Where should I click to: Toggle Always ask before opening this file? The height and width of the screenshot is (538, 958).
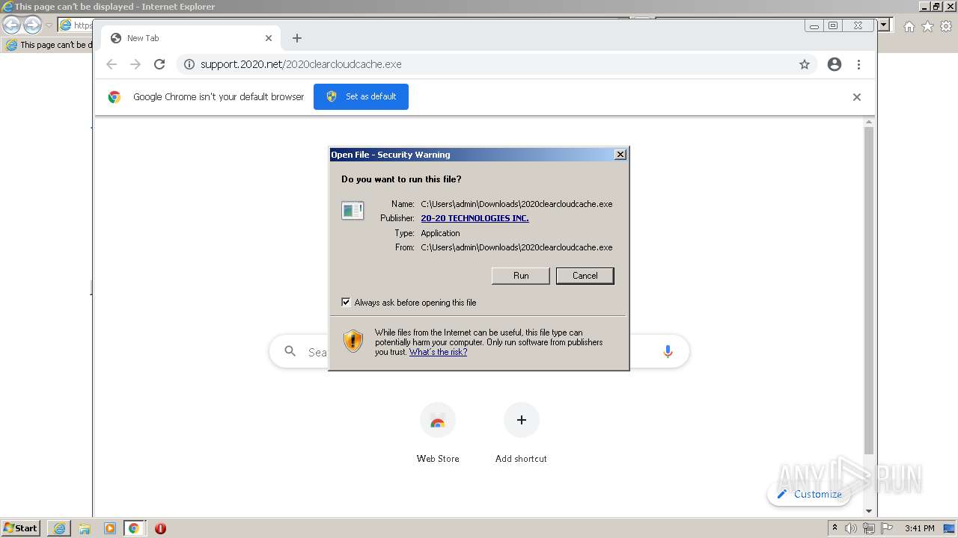346,303
